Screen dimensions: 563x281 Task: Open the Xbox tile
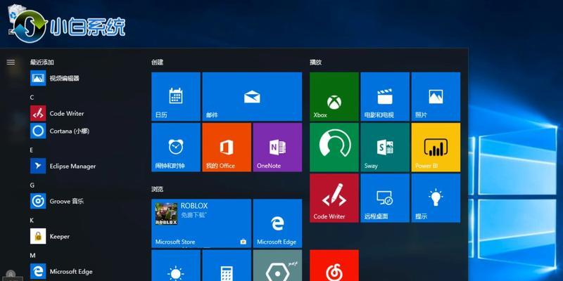pyautogui.click(x=334, y=97)
